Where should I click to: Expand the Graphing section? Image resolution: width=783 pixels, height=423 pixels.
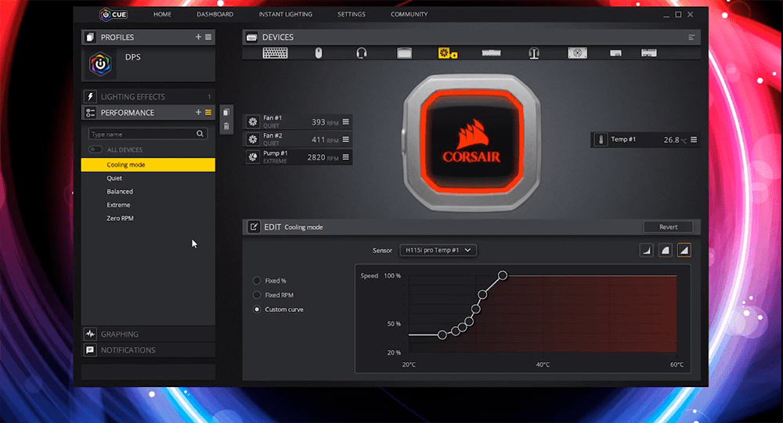coord(148,334)
